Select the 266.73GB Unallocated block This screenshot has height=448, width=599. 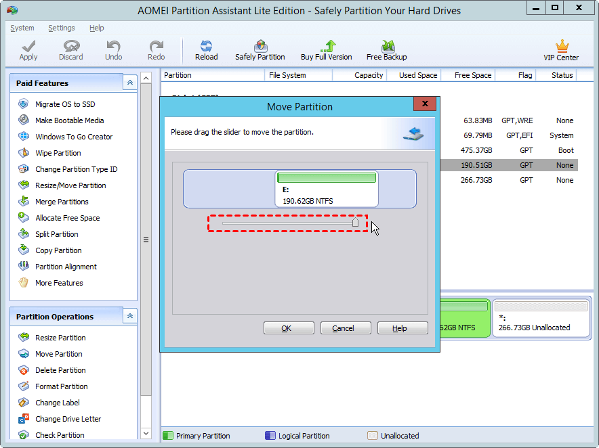click(541, 318)
